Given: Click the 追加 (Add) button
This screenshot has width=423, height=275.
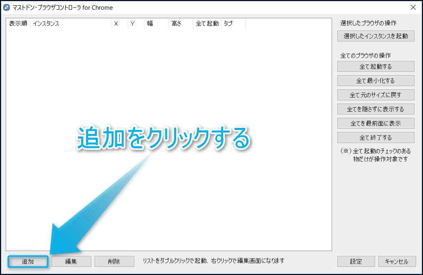Looking at the screenshot, I should pyautogui.click(x=28, y=262).
